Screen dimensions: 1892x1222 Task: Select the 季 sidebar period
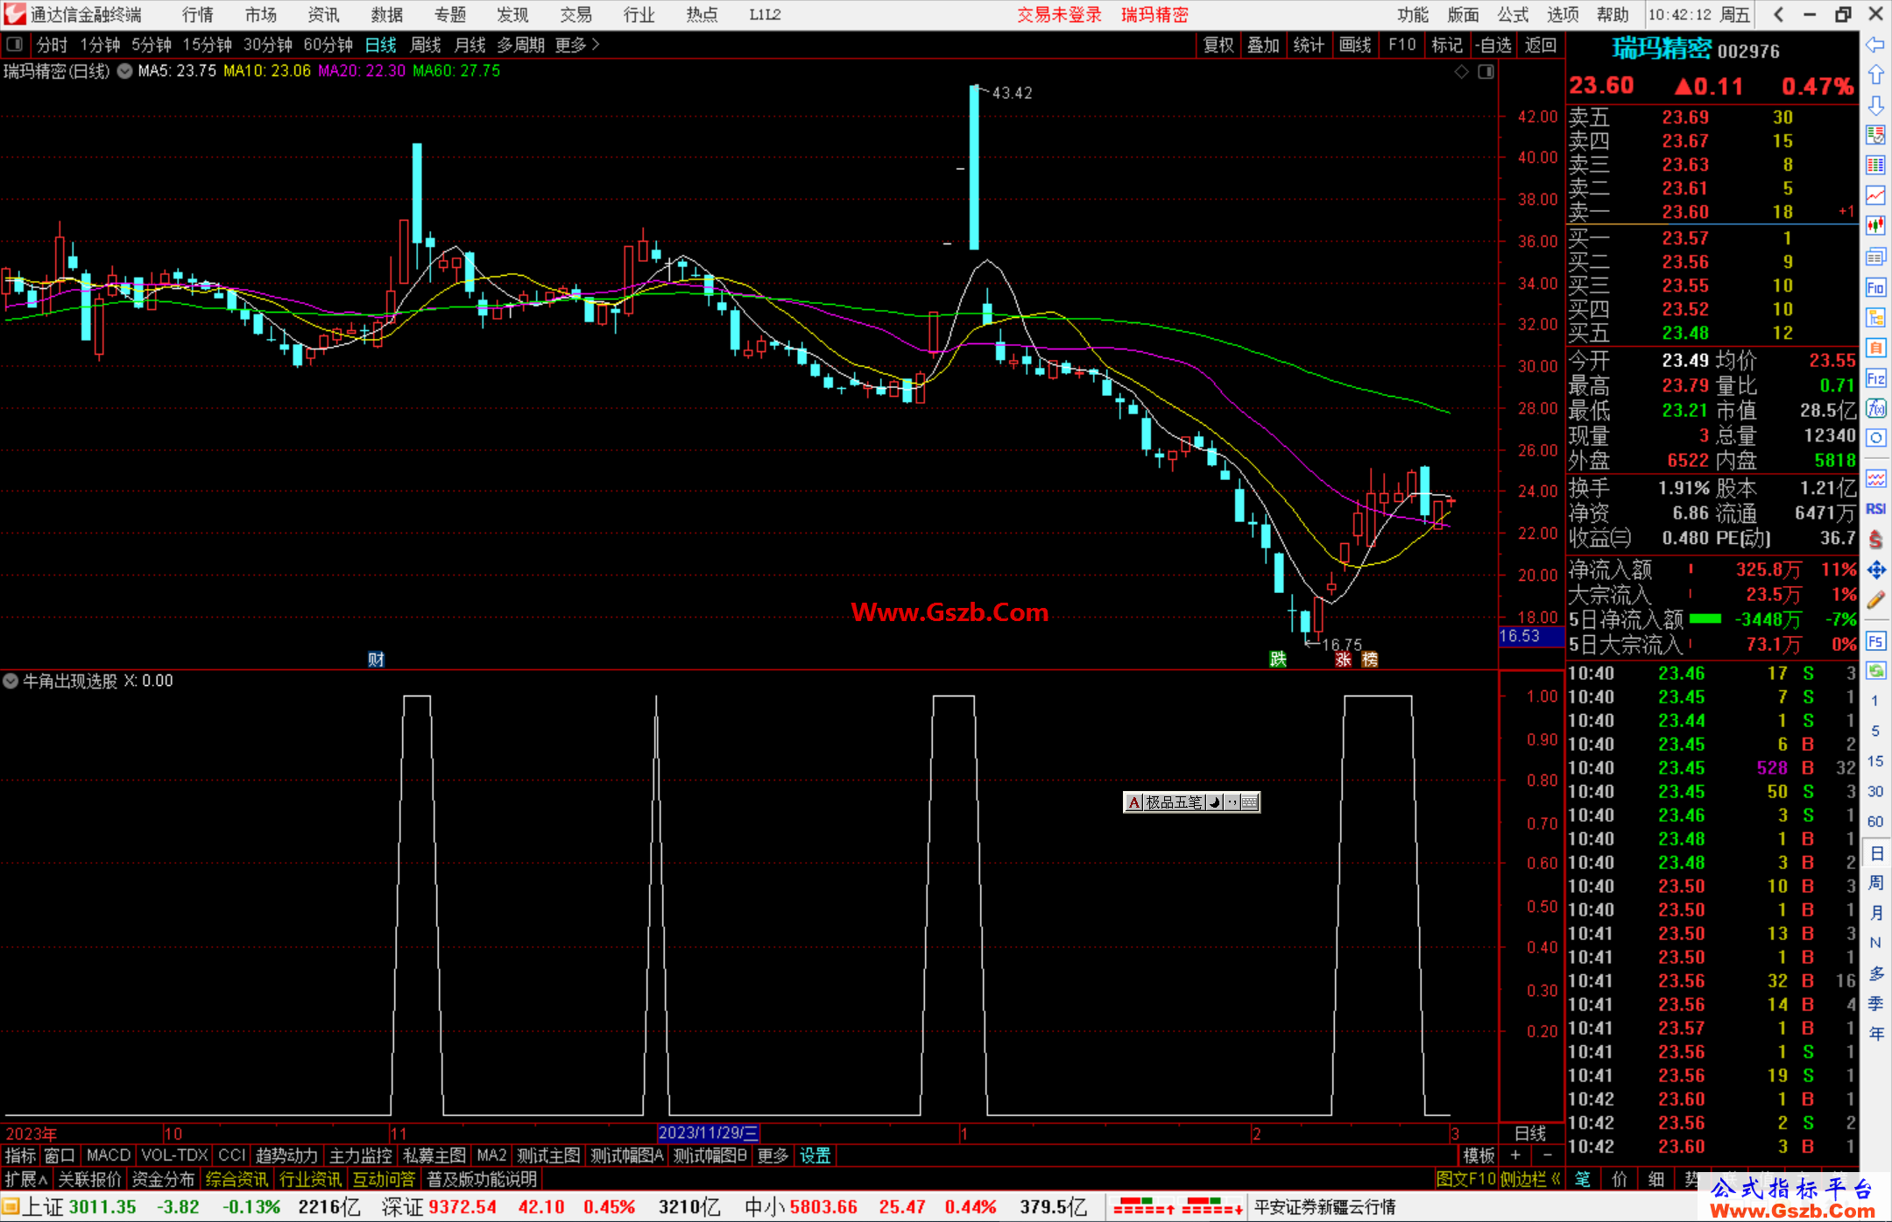[x=1875, y=1003]
